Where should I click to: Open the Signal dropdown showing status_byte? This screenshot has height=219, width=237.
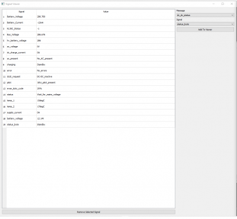pos(205,24)
